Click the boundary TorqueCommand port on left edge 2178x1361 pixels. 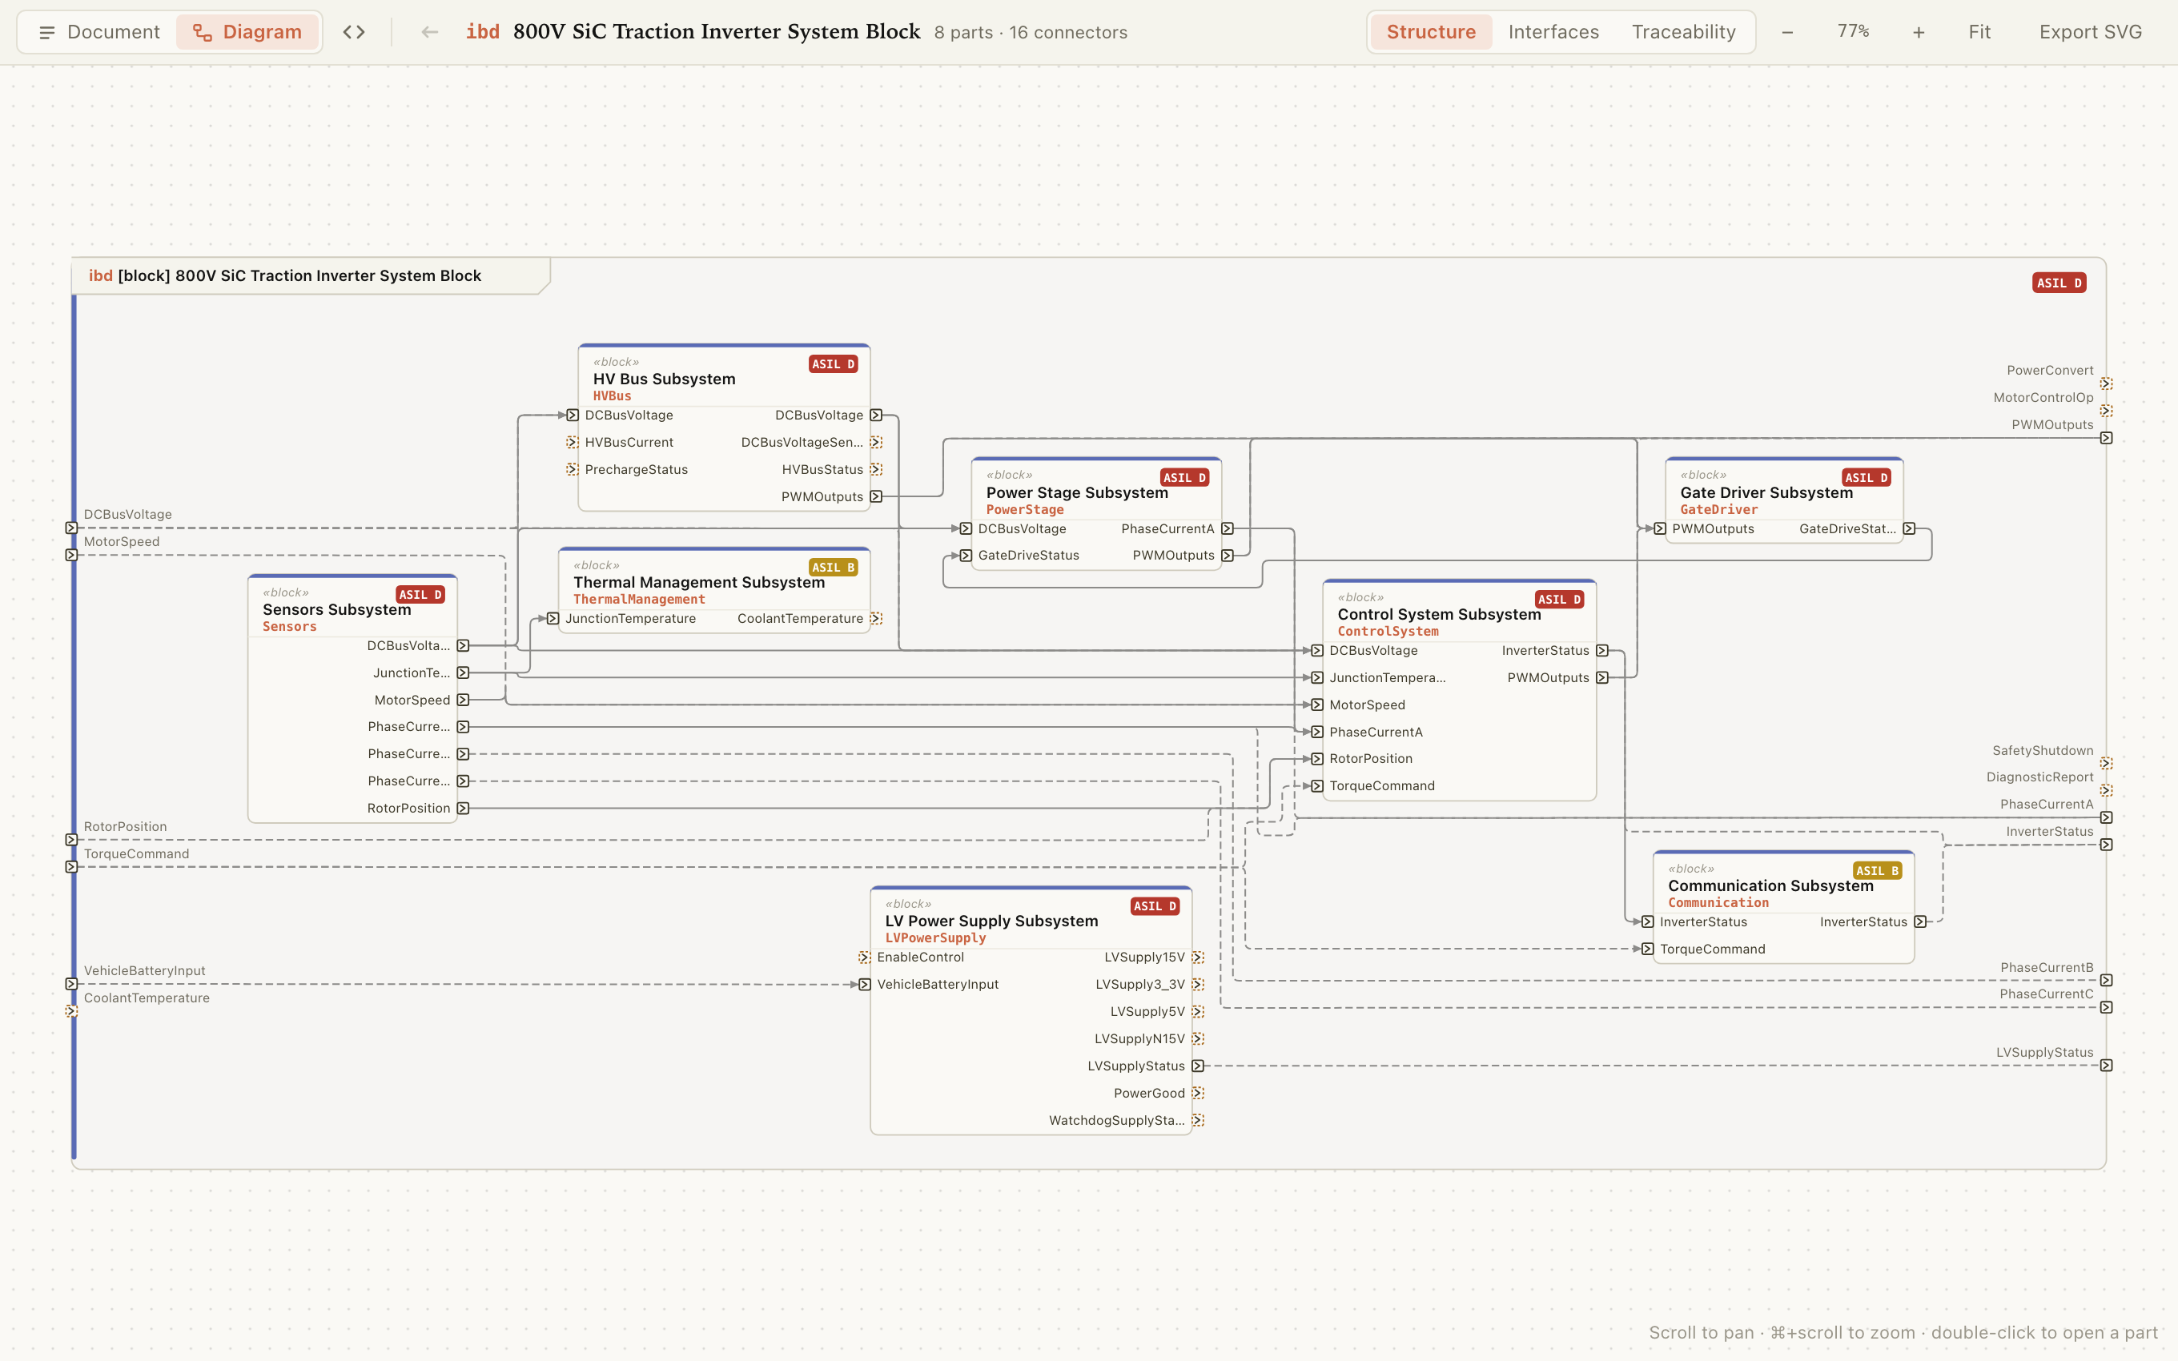(71, 867)
